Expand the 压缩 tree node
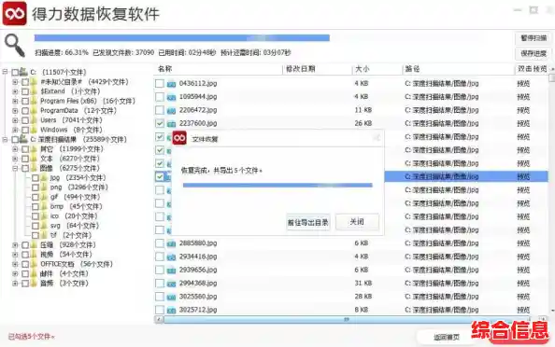Viewport: 555px width, 347px height. point(15,245)
